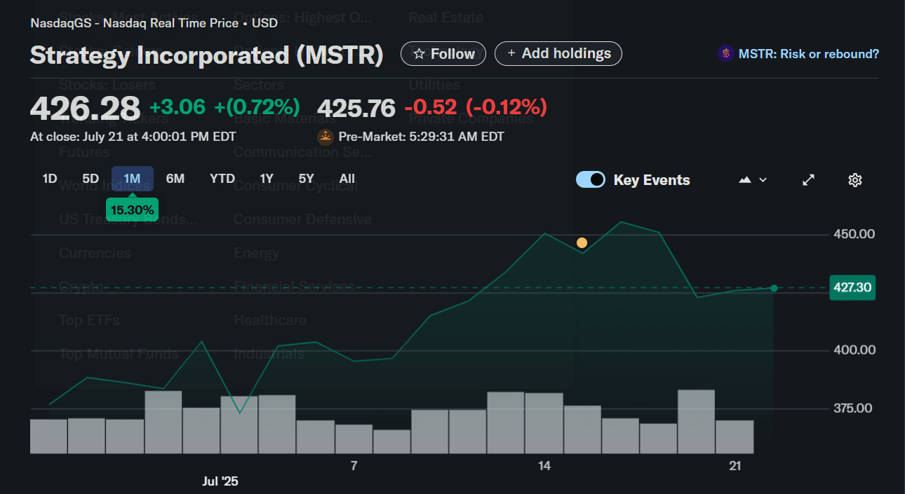905x494 pixels.
Task: Click the -0.52 pre-market change
Action: point(431,107)
